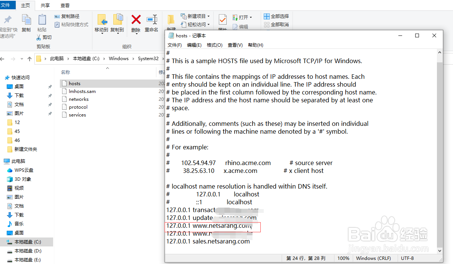Open Notepad Help (帮助(H)) menu
Viewport: 453px width, 264px height.
click(x=255, y=45)
